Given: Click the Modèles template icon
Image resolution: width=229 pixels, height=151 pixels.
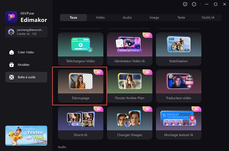Looking at the screenshot, I should [x=12, y=65].
